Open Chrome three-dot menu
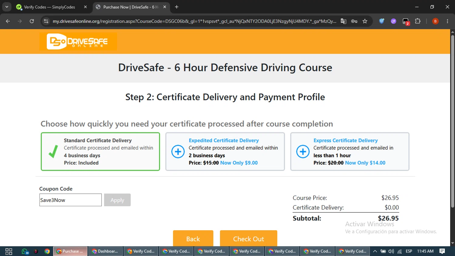This screenshot has height=256, width=455. 447,21
